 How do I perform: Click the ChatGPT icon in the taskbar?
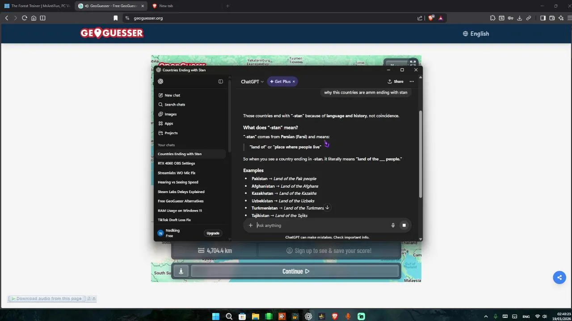coord(308,317)
